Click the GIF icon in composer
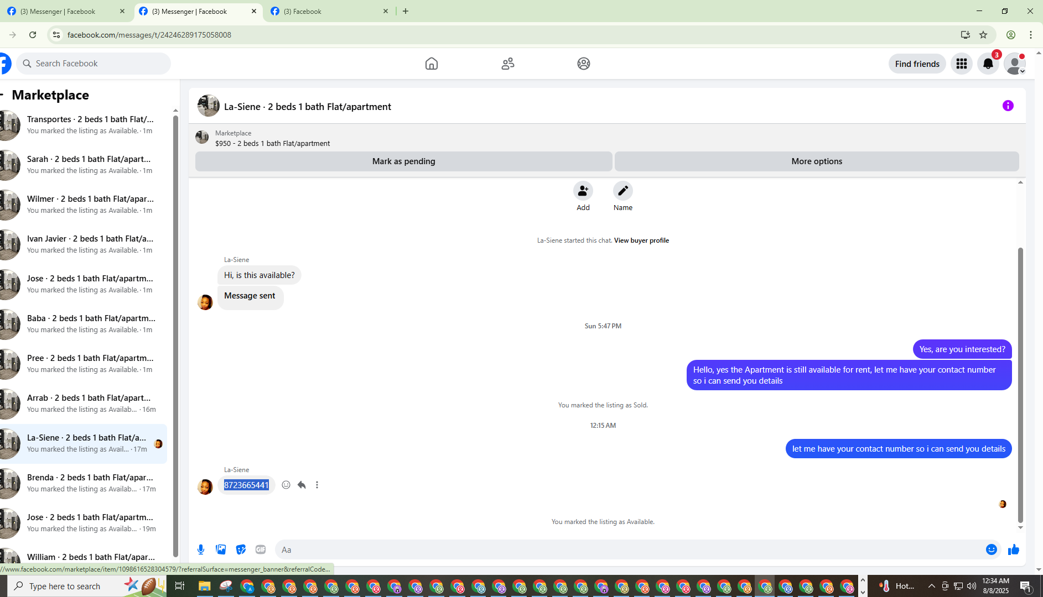The width and height of the screenshot is (1043, 597). (261, 549)
